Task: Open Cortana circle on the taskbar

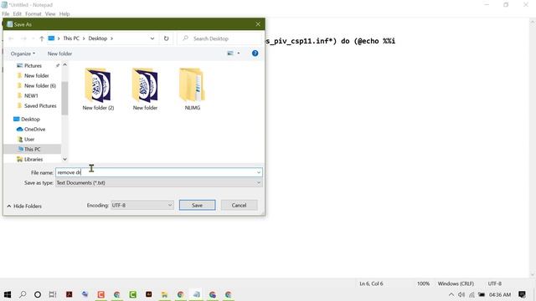Action: click(38, 294)
